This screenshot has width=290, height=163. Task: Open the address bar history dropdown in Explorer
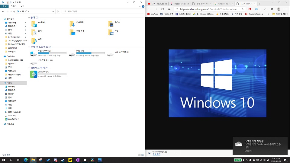53,11
